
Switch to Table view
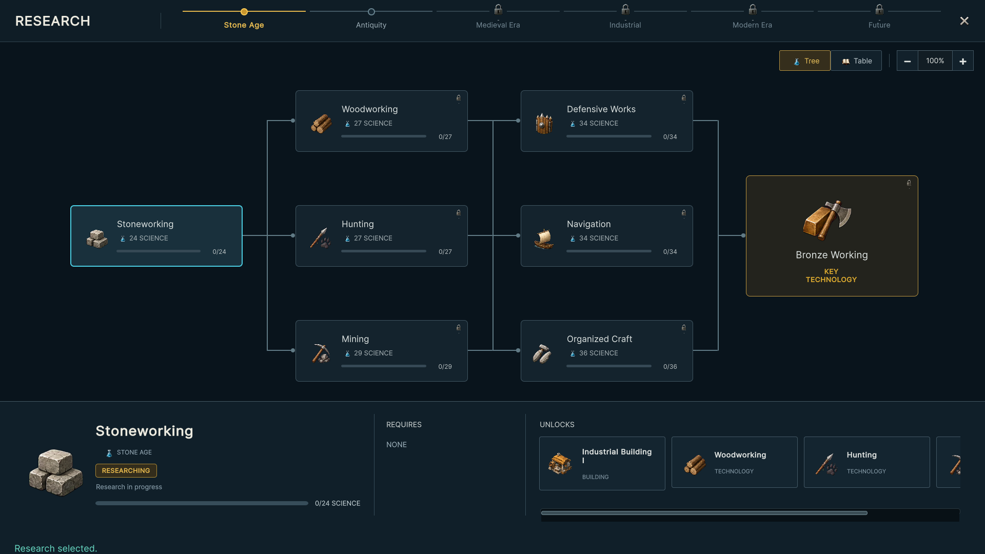click(x=856, y=61)
